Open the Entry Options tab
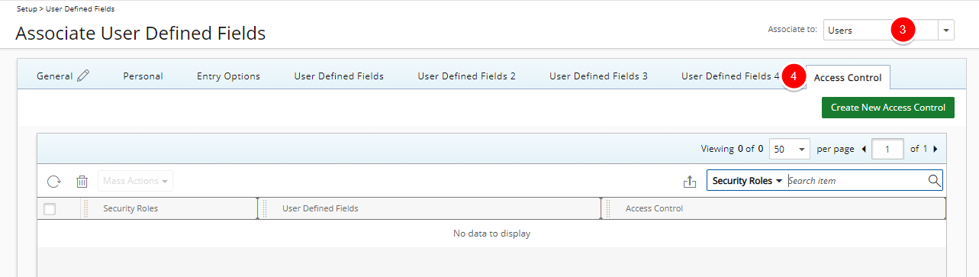 point(228,76)
